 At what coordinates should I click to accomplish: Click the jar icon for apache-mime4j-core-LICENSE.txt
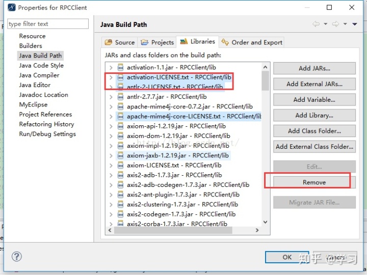(x=120, y=116)
